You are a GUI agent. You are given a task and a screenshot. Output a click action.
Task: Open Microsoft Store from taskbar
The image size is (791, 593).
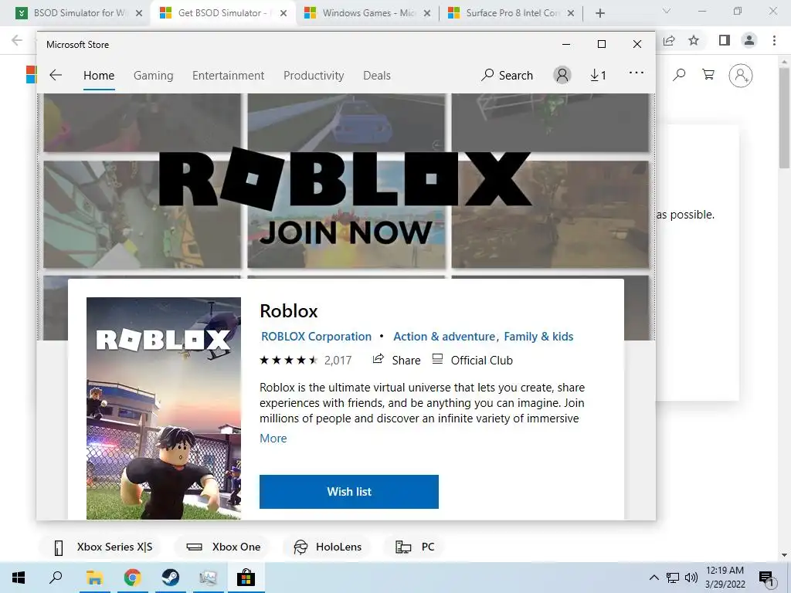click(246, 578)
